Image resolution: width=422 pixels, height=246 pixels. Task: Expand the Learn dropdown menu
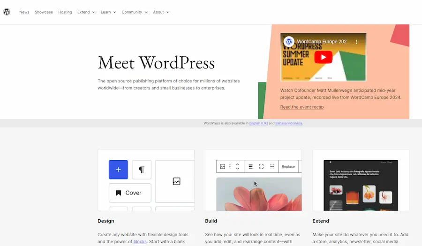pos(108,12)
